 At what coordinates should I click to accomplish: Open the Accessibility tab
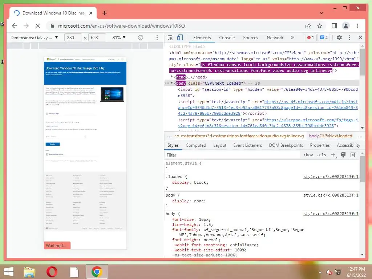point(348,145)
